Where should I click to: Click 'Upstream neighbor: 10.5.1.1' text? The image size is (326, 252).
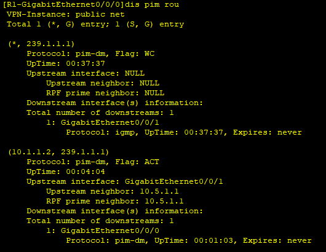click(113, 191)
